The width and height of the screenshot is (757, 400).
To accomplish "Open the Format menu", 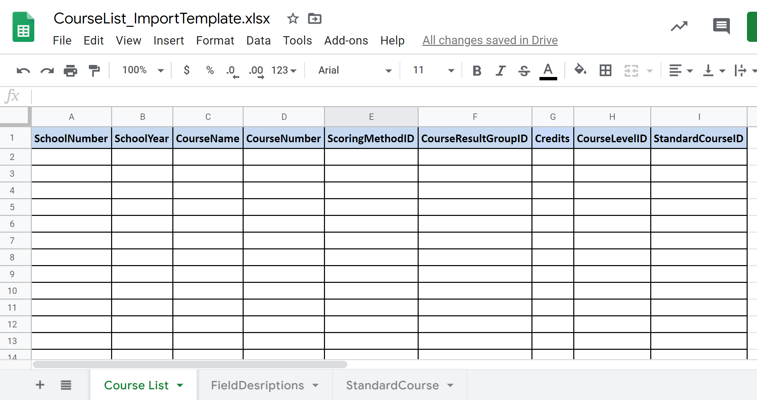I will pyautogui.click(x=215, y=41).
